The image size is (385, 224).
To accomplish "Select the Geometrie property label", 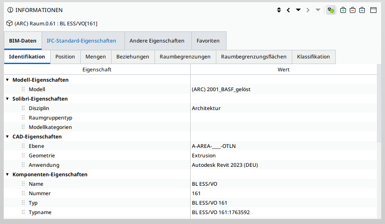I will click(42, 156).
